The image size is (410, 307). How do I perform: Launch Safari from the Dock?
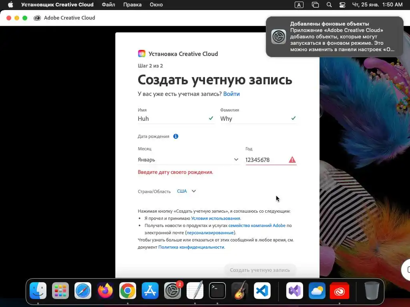point(83,291)
